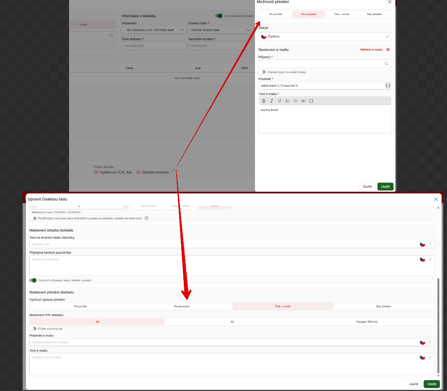Click Zavřít in Možnosti předání panel
Viewport: 447px width, 391px height.
(x=367, y=187)
